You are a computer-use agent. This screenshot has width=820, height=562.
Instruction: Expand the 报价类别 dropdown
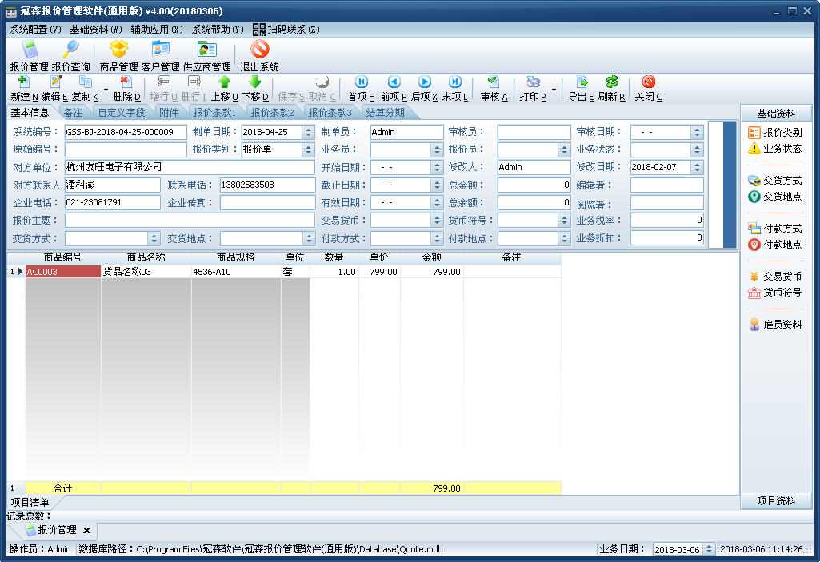click(309, 149)
